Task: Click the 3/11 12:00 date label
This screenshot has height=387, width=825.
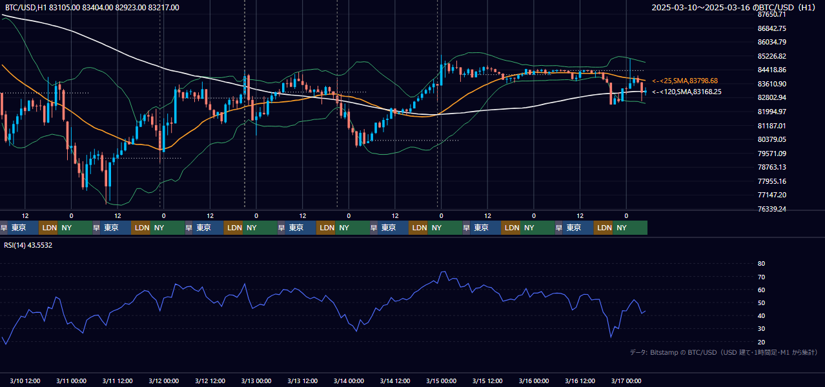Action: point(117,381)
